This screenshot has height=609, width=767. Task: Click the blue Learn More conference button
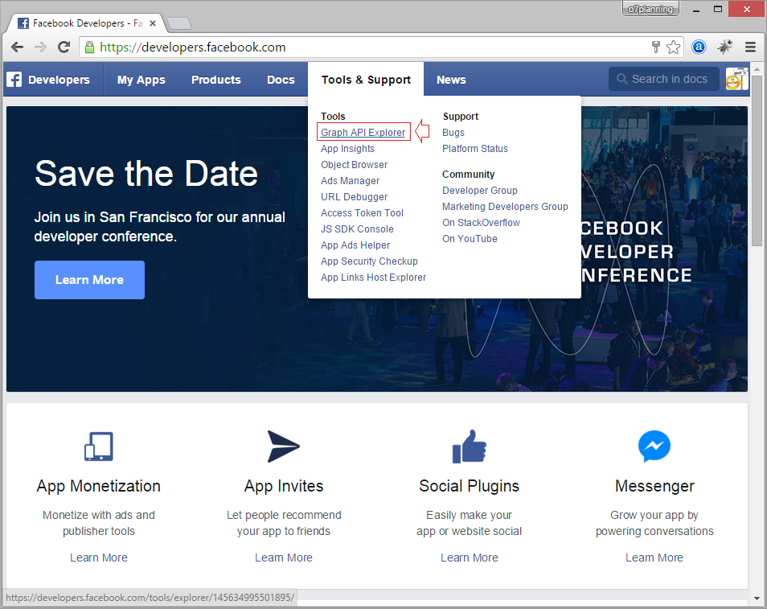(89, 279)
